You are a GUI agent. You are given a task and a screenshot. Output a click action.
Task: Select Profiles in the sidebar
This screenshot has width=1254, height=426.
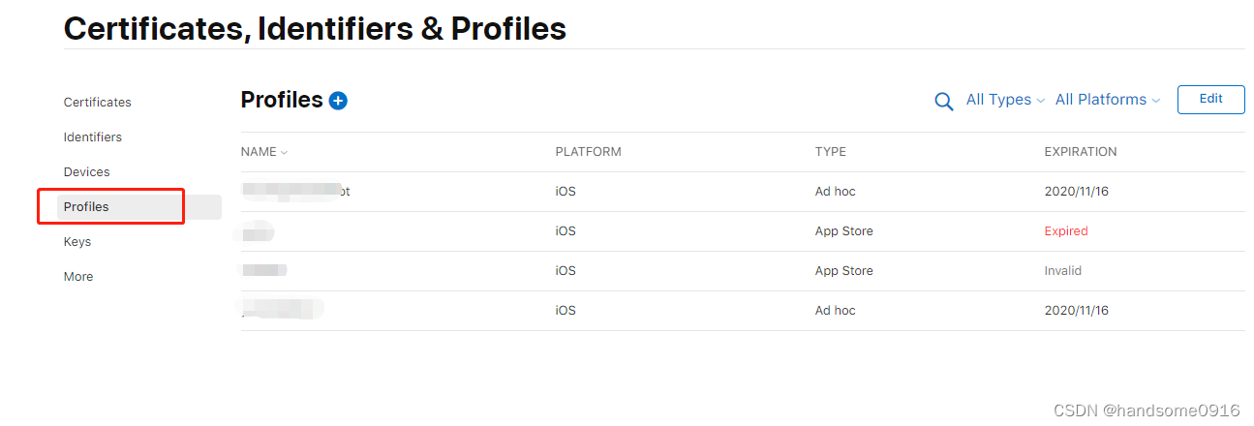coord(86,207)
